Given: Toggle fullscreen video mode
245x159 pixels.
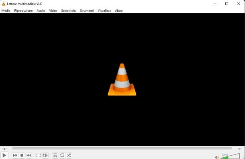Looking at the screenshot, I should (x=39, y=155).
